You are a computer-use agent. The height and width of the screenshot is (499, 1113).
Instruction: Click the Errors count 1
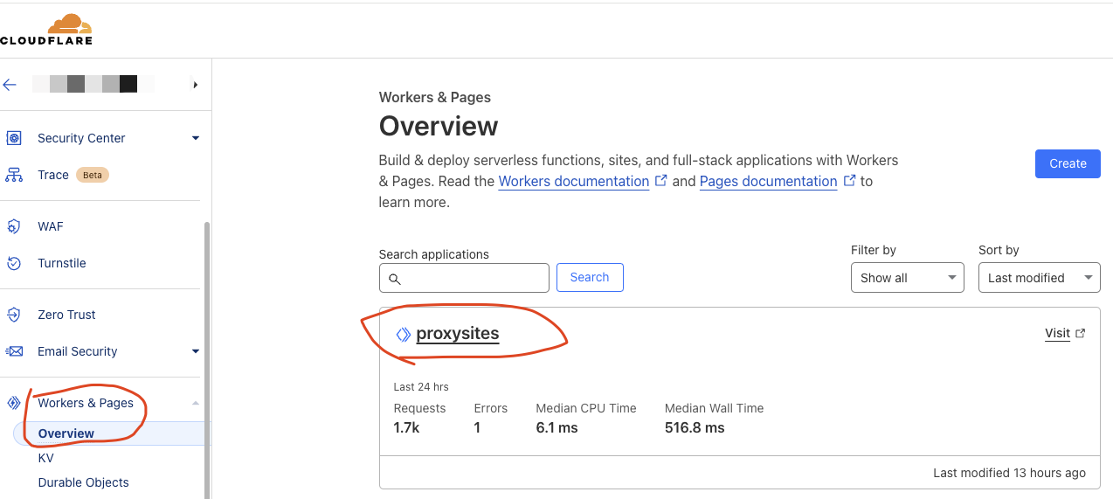point(477,428)
